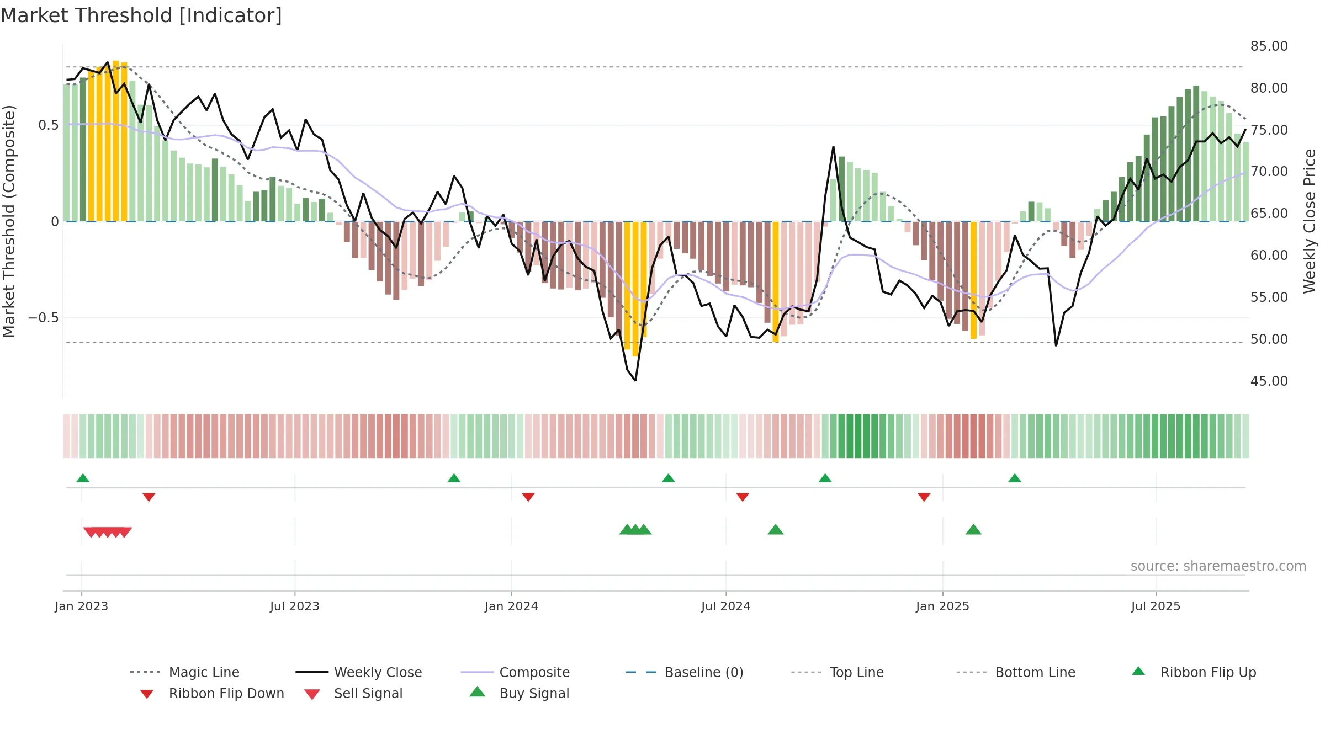Click the sharemaestro.com source label

click(x=1218, y=566)
